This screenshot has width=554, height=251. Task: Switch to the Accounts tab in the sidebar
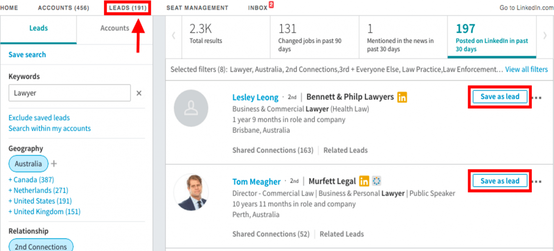click(x=115, y=28)
